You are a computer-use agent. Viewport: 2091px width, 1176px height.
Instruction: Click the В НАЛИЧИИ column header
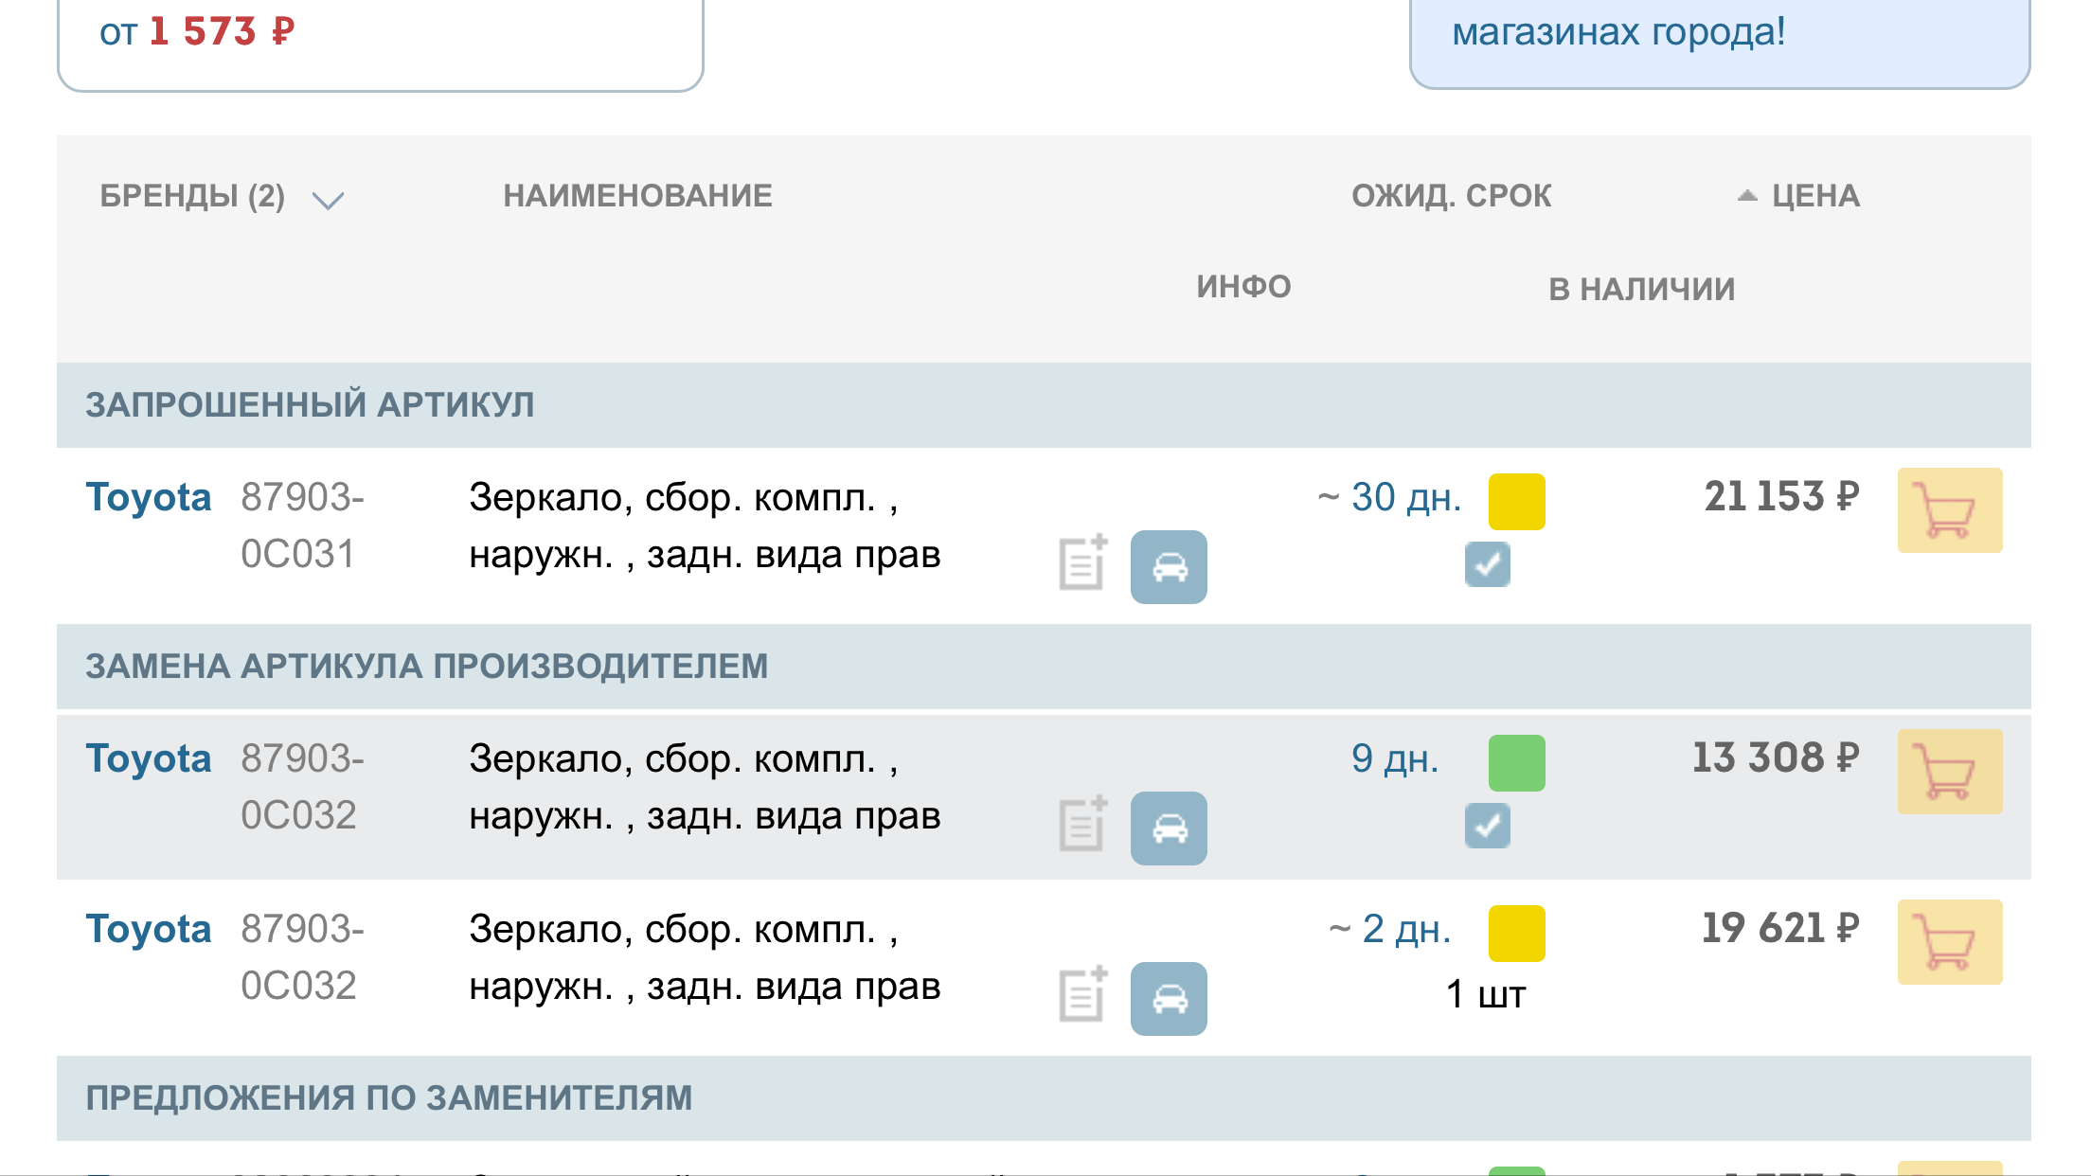[x=1641, y=289]
